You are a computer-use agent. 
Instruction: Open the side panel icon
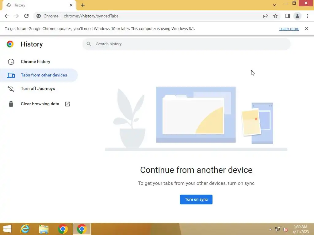coord(288,16)
